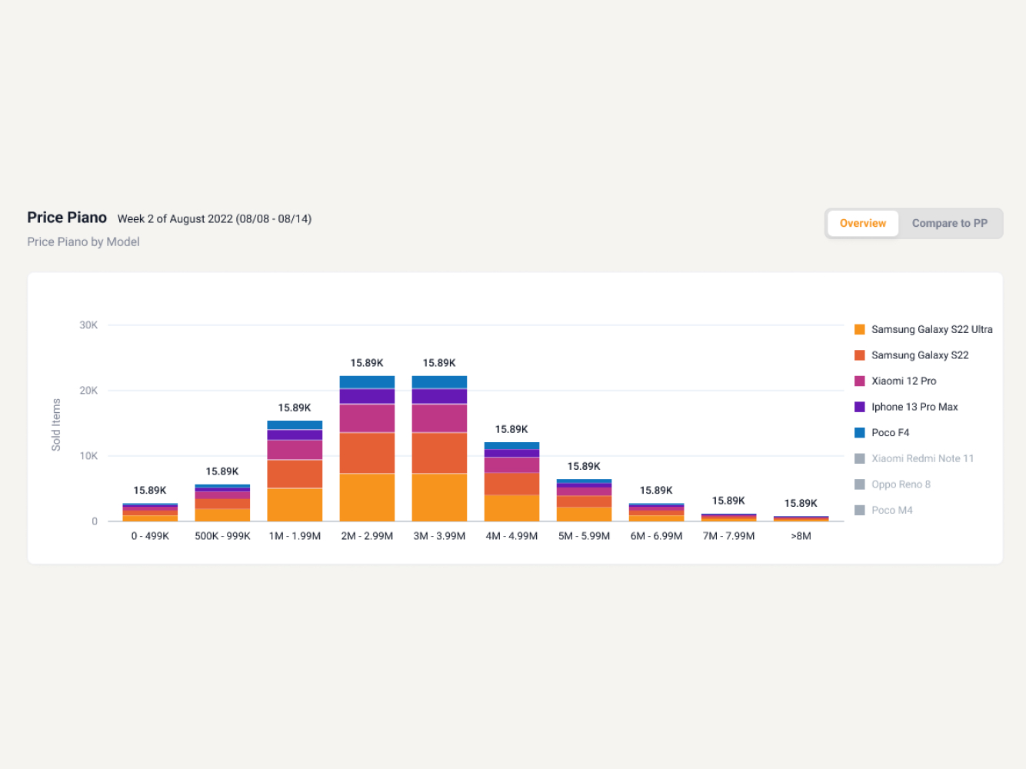Image resolution: width=1026 pixels, height=769 pixels.
Task: Enable the Xiaomi Redmi Note 11 series
Action: coord(922,459)
